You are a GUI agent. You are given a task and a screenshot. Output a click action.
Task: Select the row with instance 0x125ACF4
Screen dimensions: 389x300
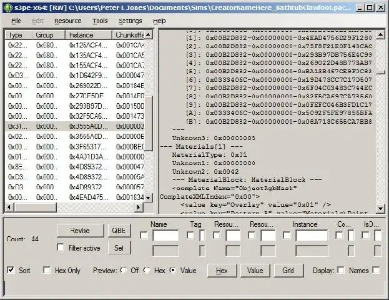coord(74,45)
